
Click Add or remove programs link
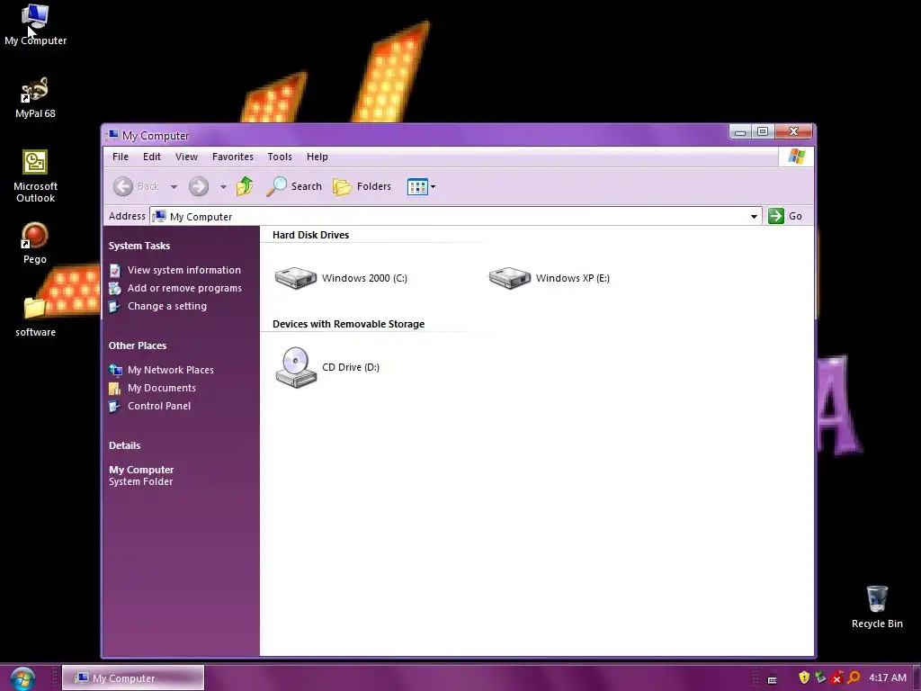pyautogui.click(x=175, y=289)
